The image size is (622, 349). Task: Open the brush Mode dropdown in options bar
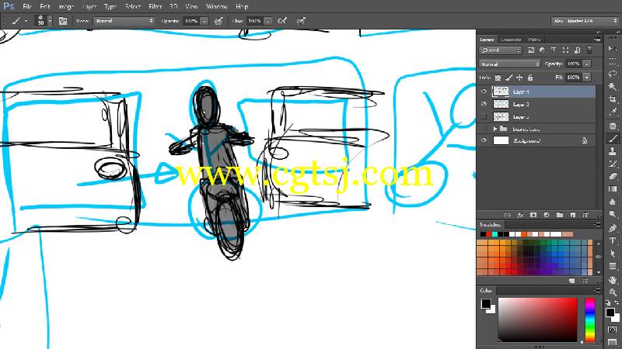tap(124, 21)
